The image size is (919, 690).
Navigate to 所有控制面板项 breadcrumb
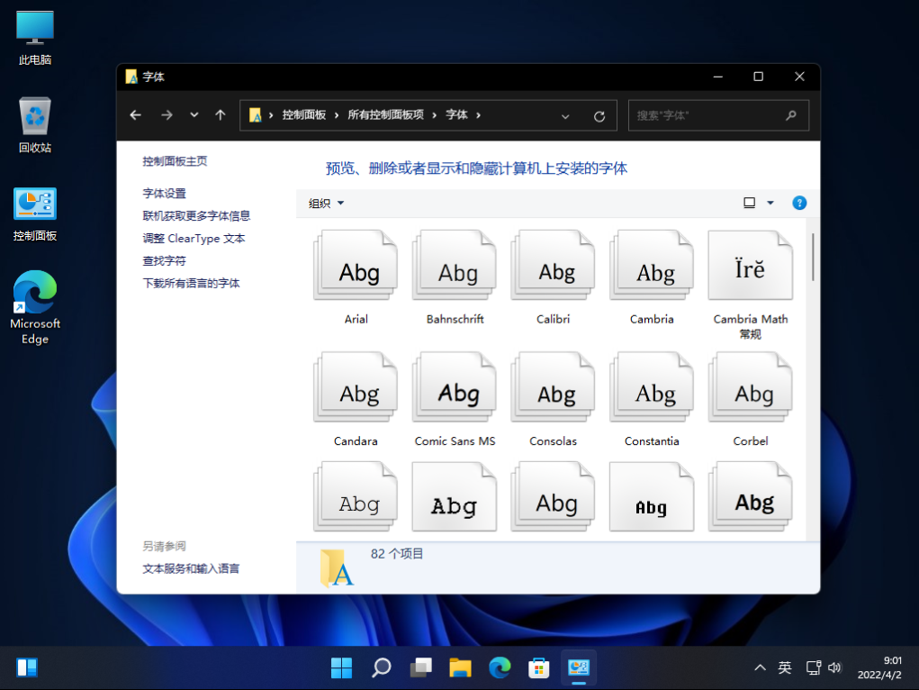pos(389,115)
